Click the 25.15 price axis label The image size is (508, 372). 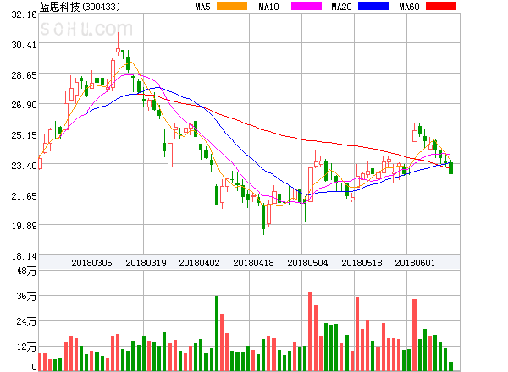coord(24,135)
